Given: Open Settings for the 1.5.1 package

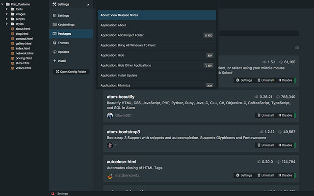Looking at the screenshot, I should pyautogui.click(x=244, y=80).
